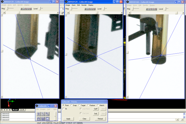Switch to the 22x34 layout tab
This screenshot has height=124, width=186.
point(22,110)
